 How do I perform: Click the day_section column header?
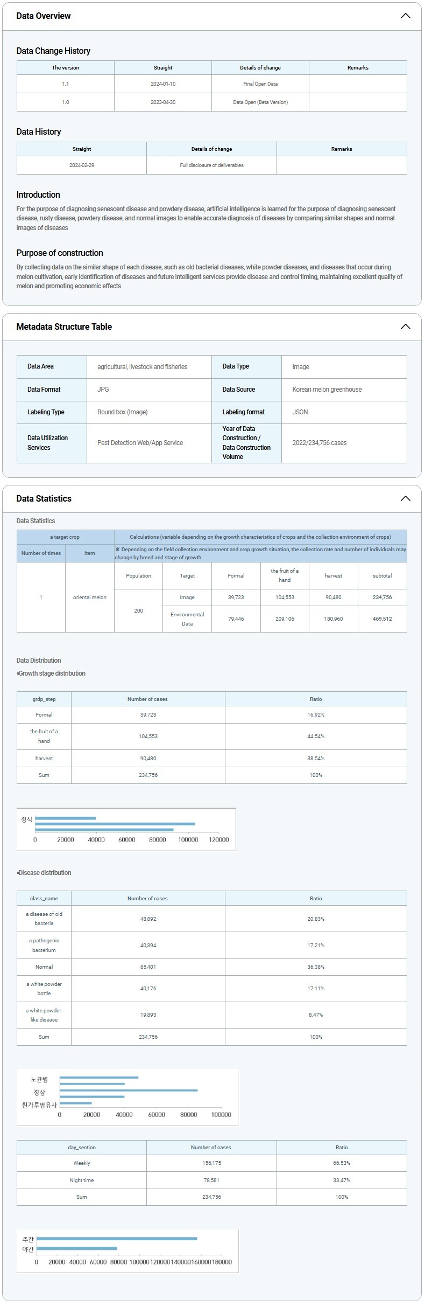(x=82, y=1148)
